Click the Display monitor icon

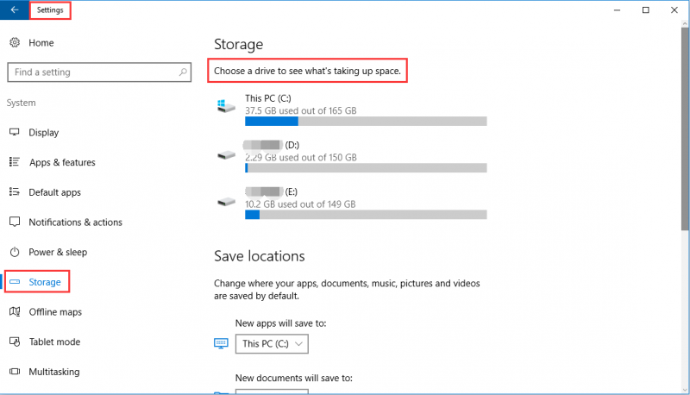point(15,132)
